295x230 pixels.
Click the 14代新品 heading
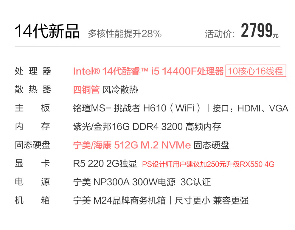[47, 31]
